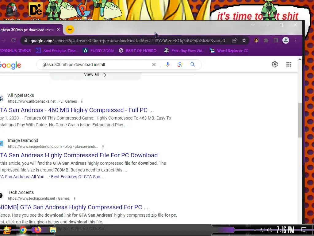Image resolution: width=314 pixels, height=236 pixels.
Task: Open the BEST OF HORRO... bookmark
Action: 139,51
